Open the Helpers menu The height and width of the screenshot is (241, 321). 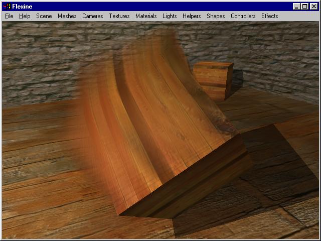coord(192,16)
